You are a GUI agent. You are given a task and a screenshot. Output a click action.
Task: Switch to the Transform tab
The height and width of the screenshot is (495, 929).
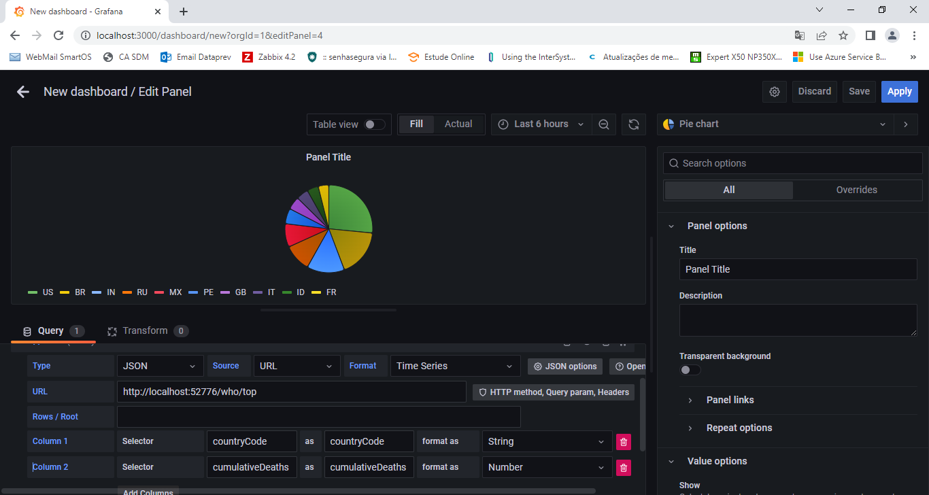pyautogui.click(x=145, y=331)
